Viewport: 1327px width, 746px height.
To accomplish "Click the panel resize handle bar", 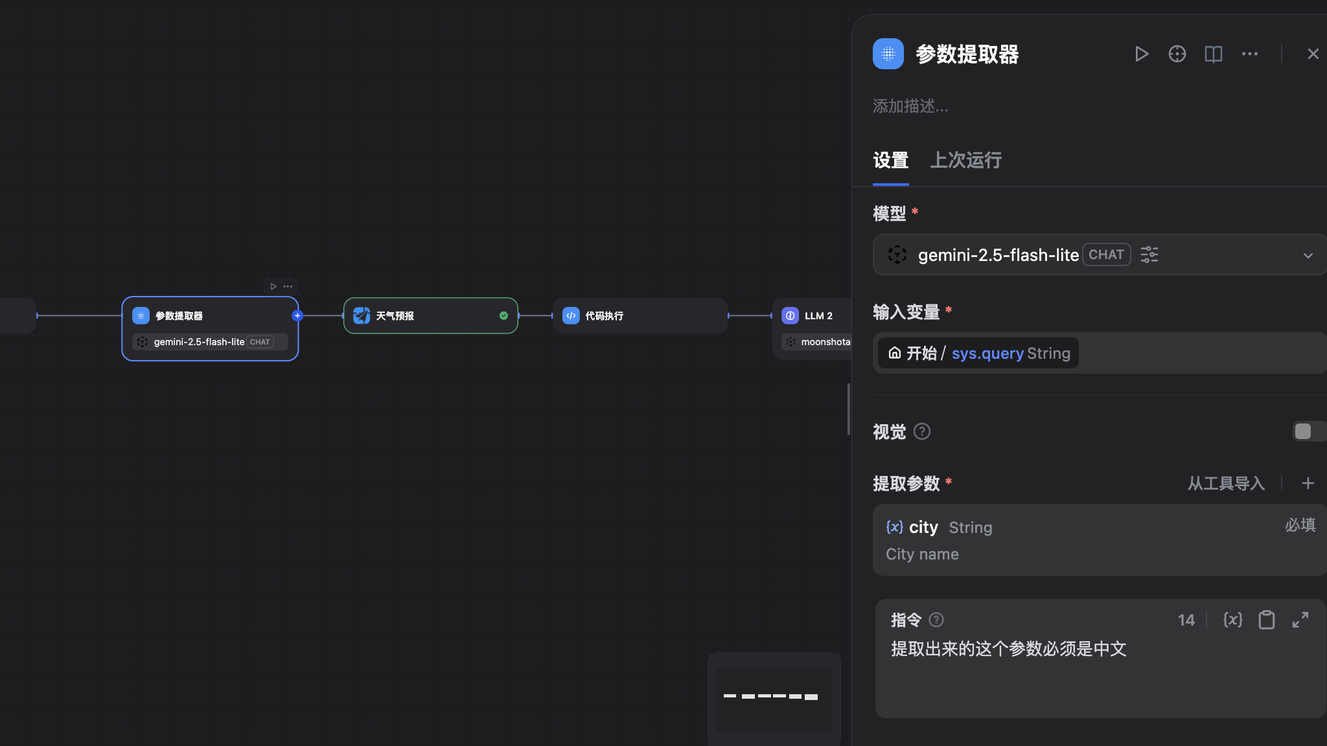I will (x=848, y=409).
